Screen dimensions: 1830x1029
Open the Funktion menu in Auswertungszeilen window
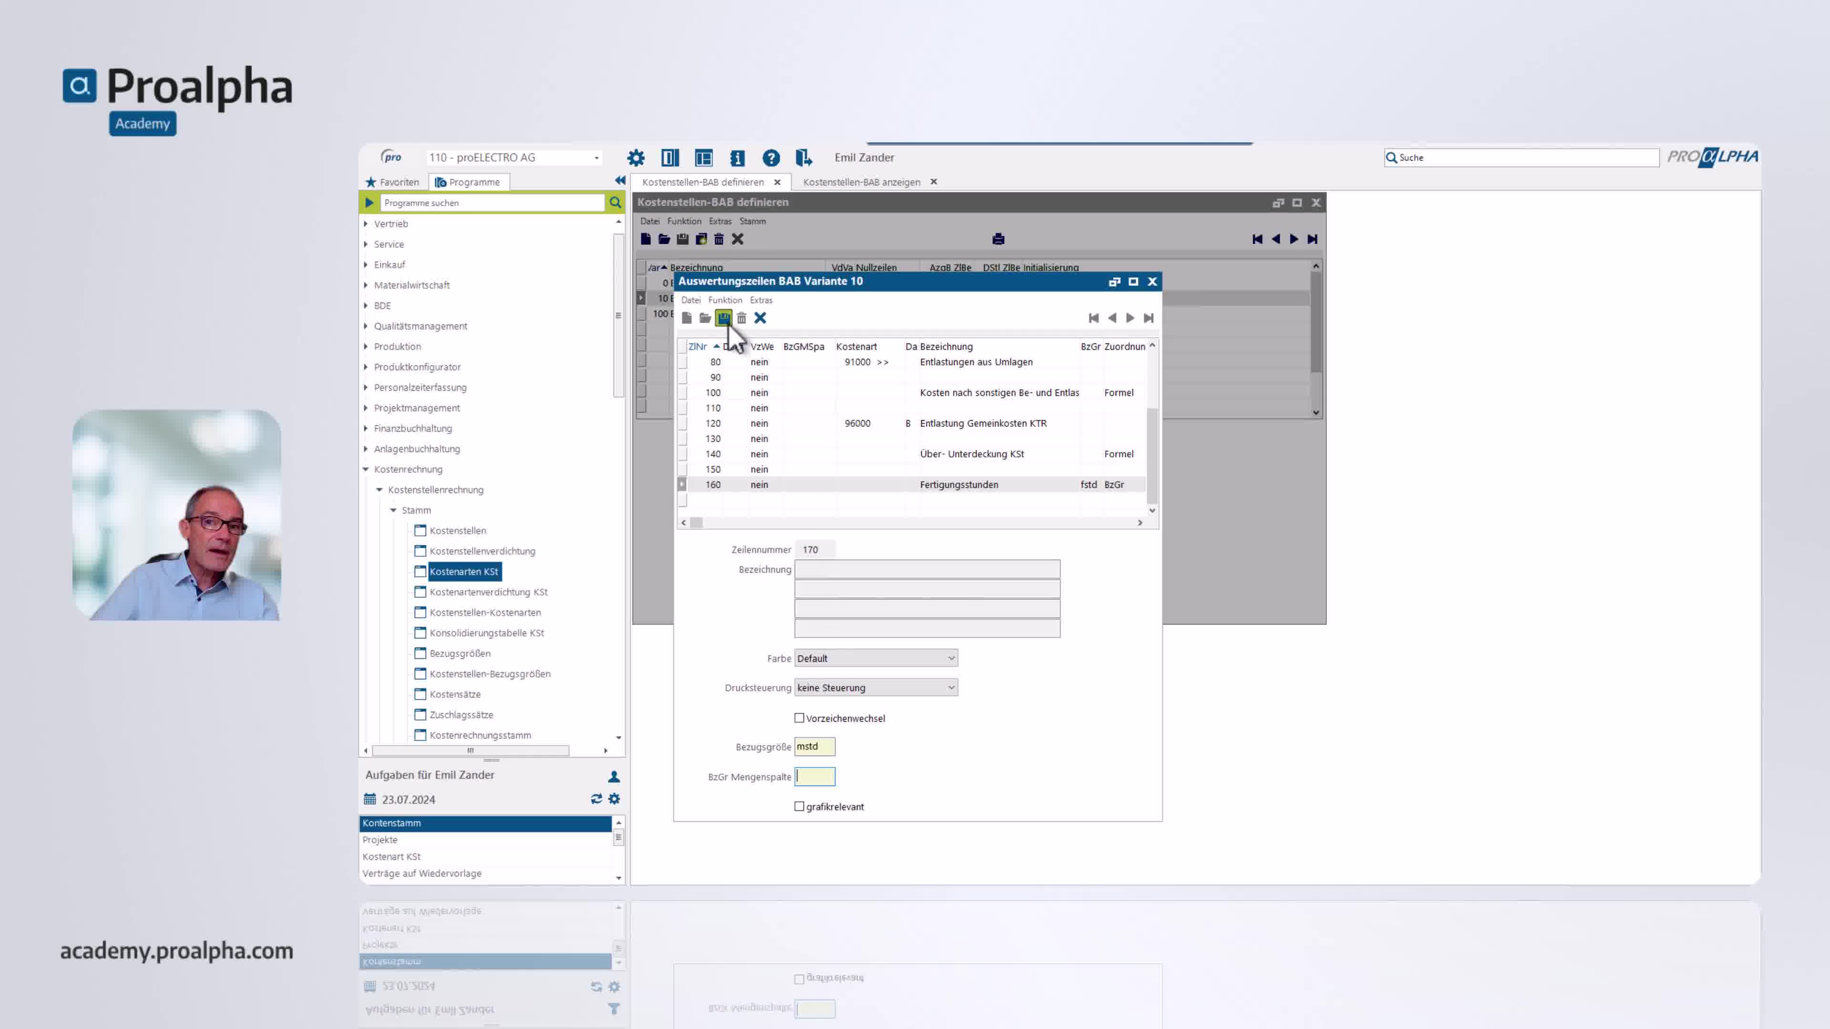[x=724, y=300]
